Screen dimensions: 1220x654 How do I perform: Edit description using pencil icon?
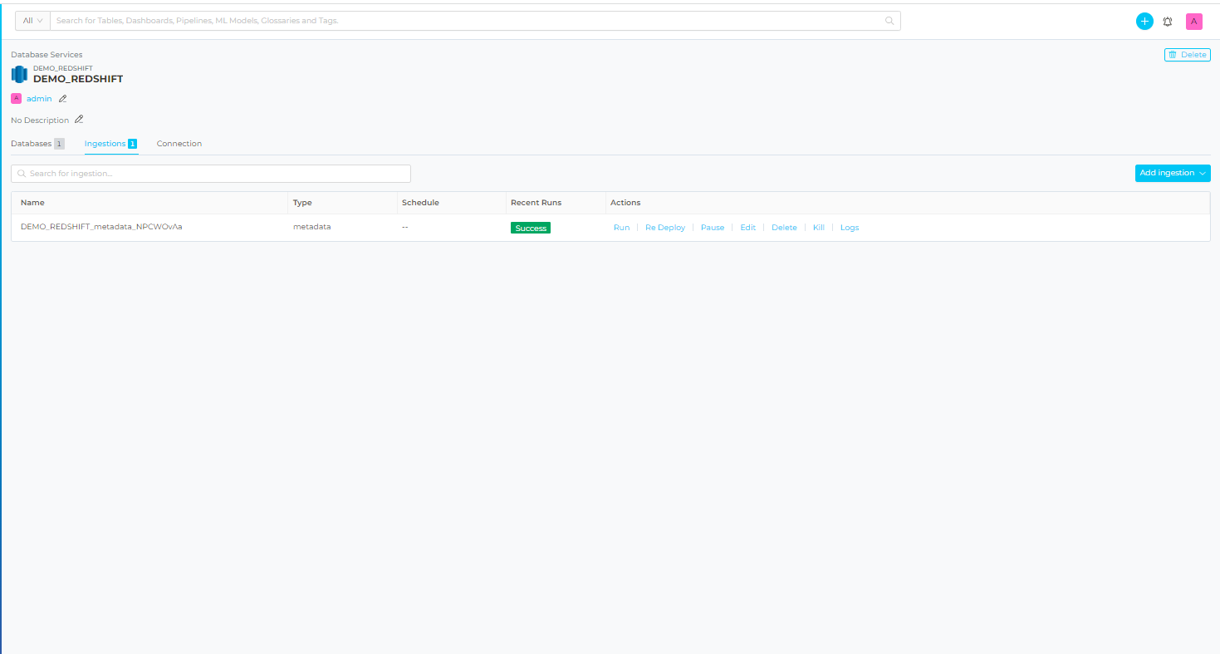click(x=79, y=120)
